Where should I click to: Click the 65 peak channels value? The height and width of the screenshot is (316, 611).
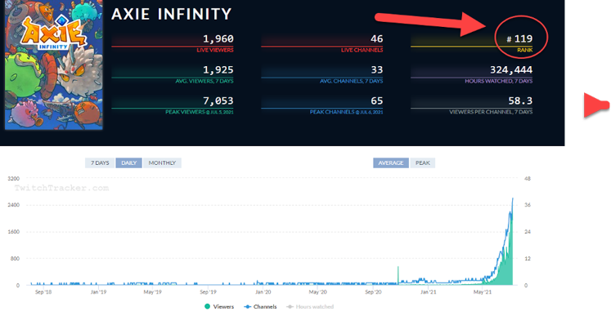pyautogui.click(x=377, y=100)
